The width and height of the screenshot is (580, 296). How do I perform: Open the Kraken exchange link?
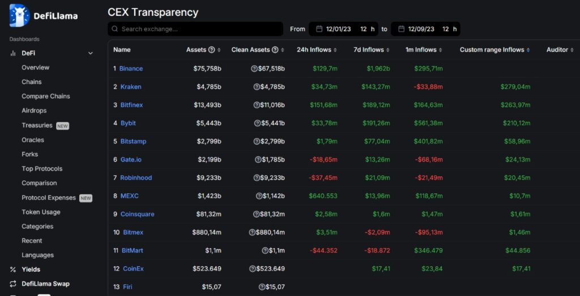pyautogui.click(x=131, y=87)
